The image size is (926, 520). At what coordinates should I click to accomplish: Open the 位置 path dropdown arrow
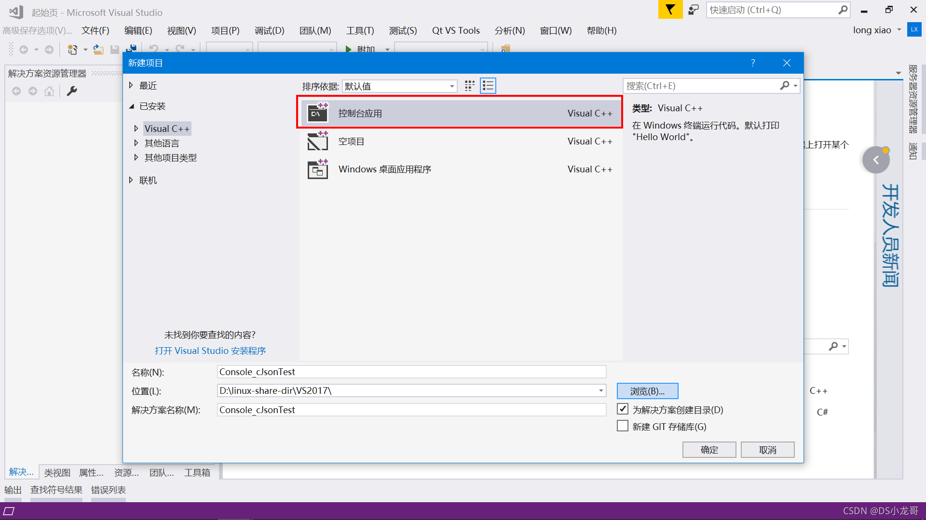pyautogui.click(x=601, y=390)
